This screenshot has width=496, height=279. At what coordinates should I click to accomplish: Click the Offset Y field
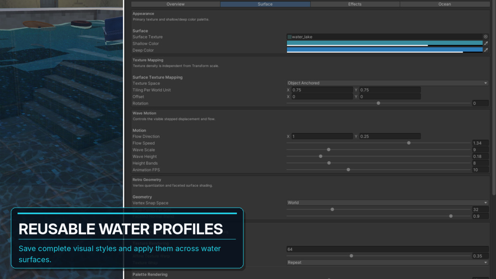click(390, 96)
